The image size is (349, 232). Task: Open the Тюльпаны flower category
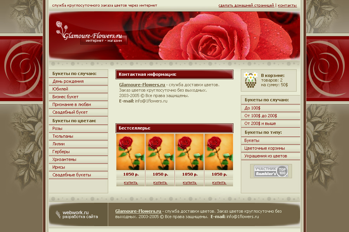click(63, 136)
